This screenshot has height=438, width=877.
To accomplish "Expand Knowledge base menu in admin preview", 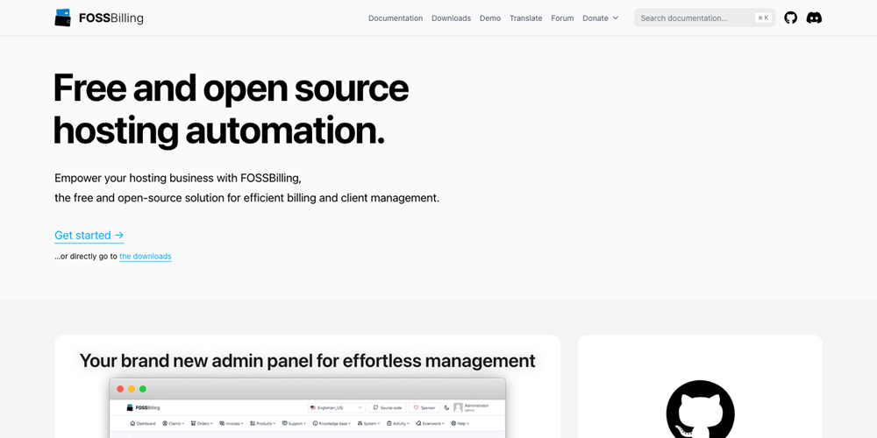I will 332,423.
